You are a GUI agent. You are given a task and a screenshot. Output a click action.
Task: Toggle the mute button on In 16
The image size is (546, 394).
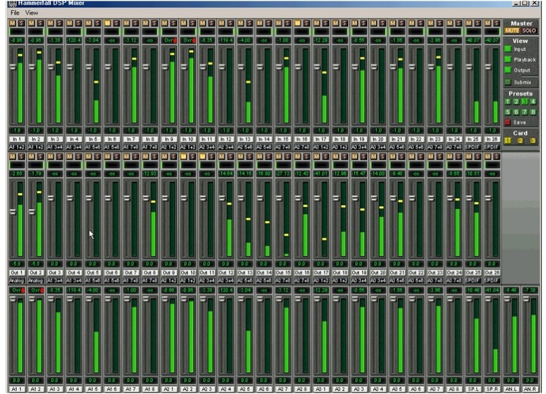[x=298, y=23]
